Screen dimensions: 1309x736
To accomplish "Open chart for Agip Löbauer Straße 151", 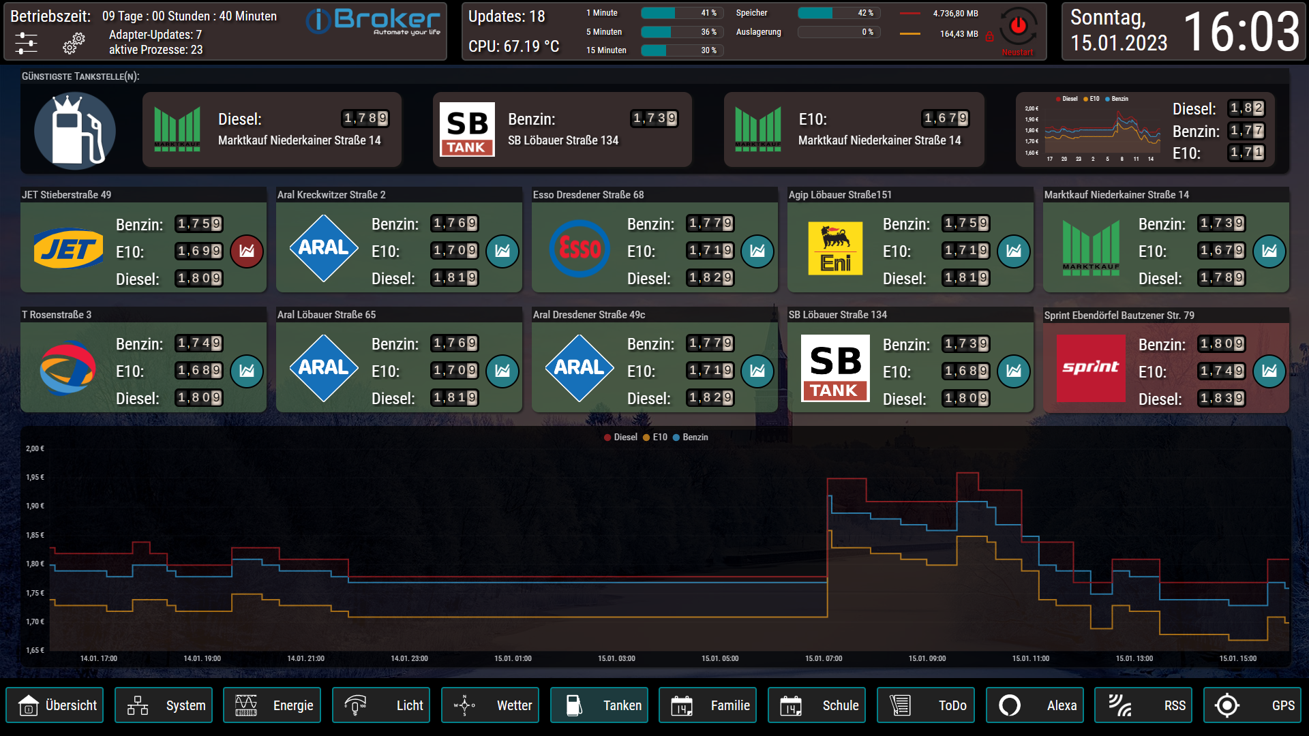I will click(1014, 251).
